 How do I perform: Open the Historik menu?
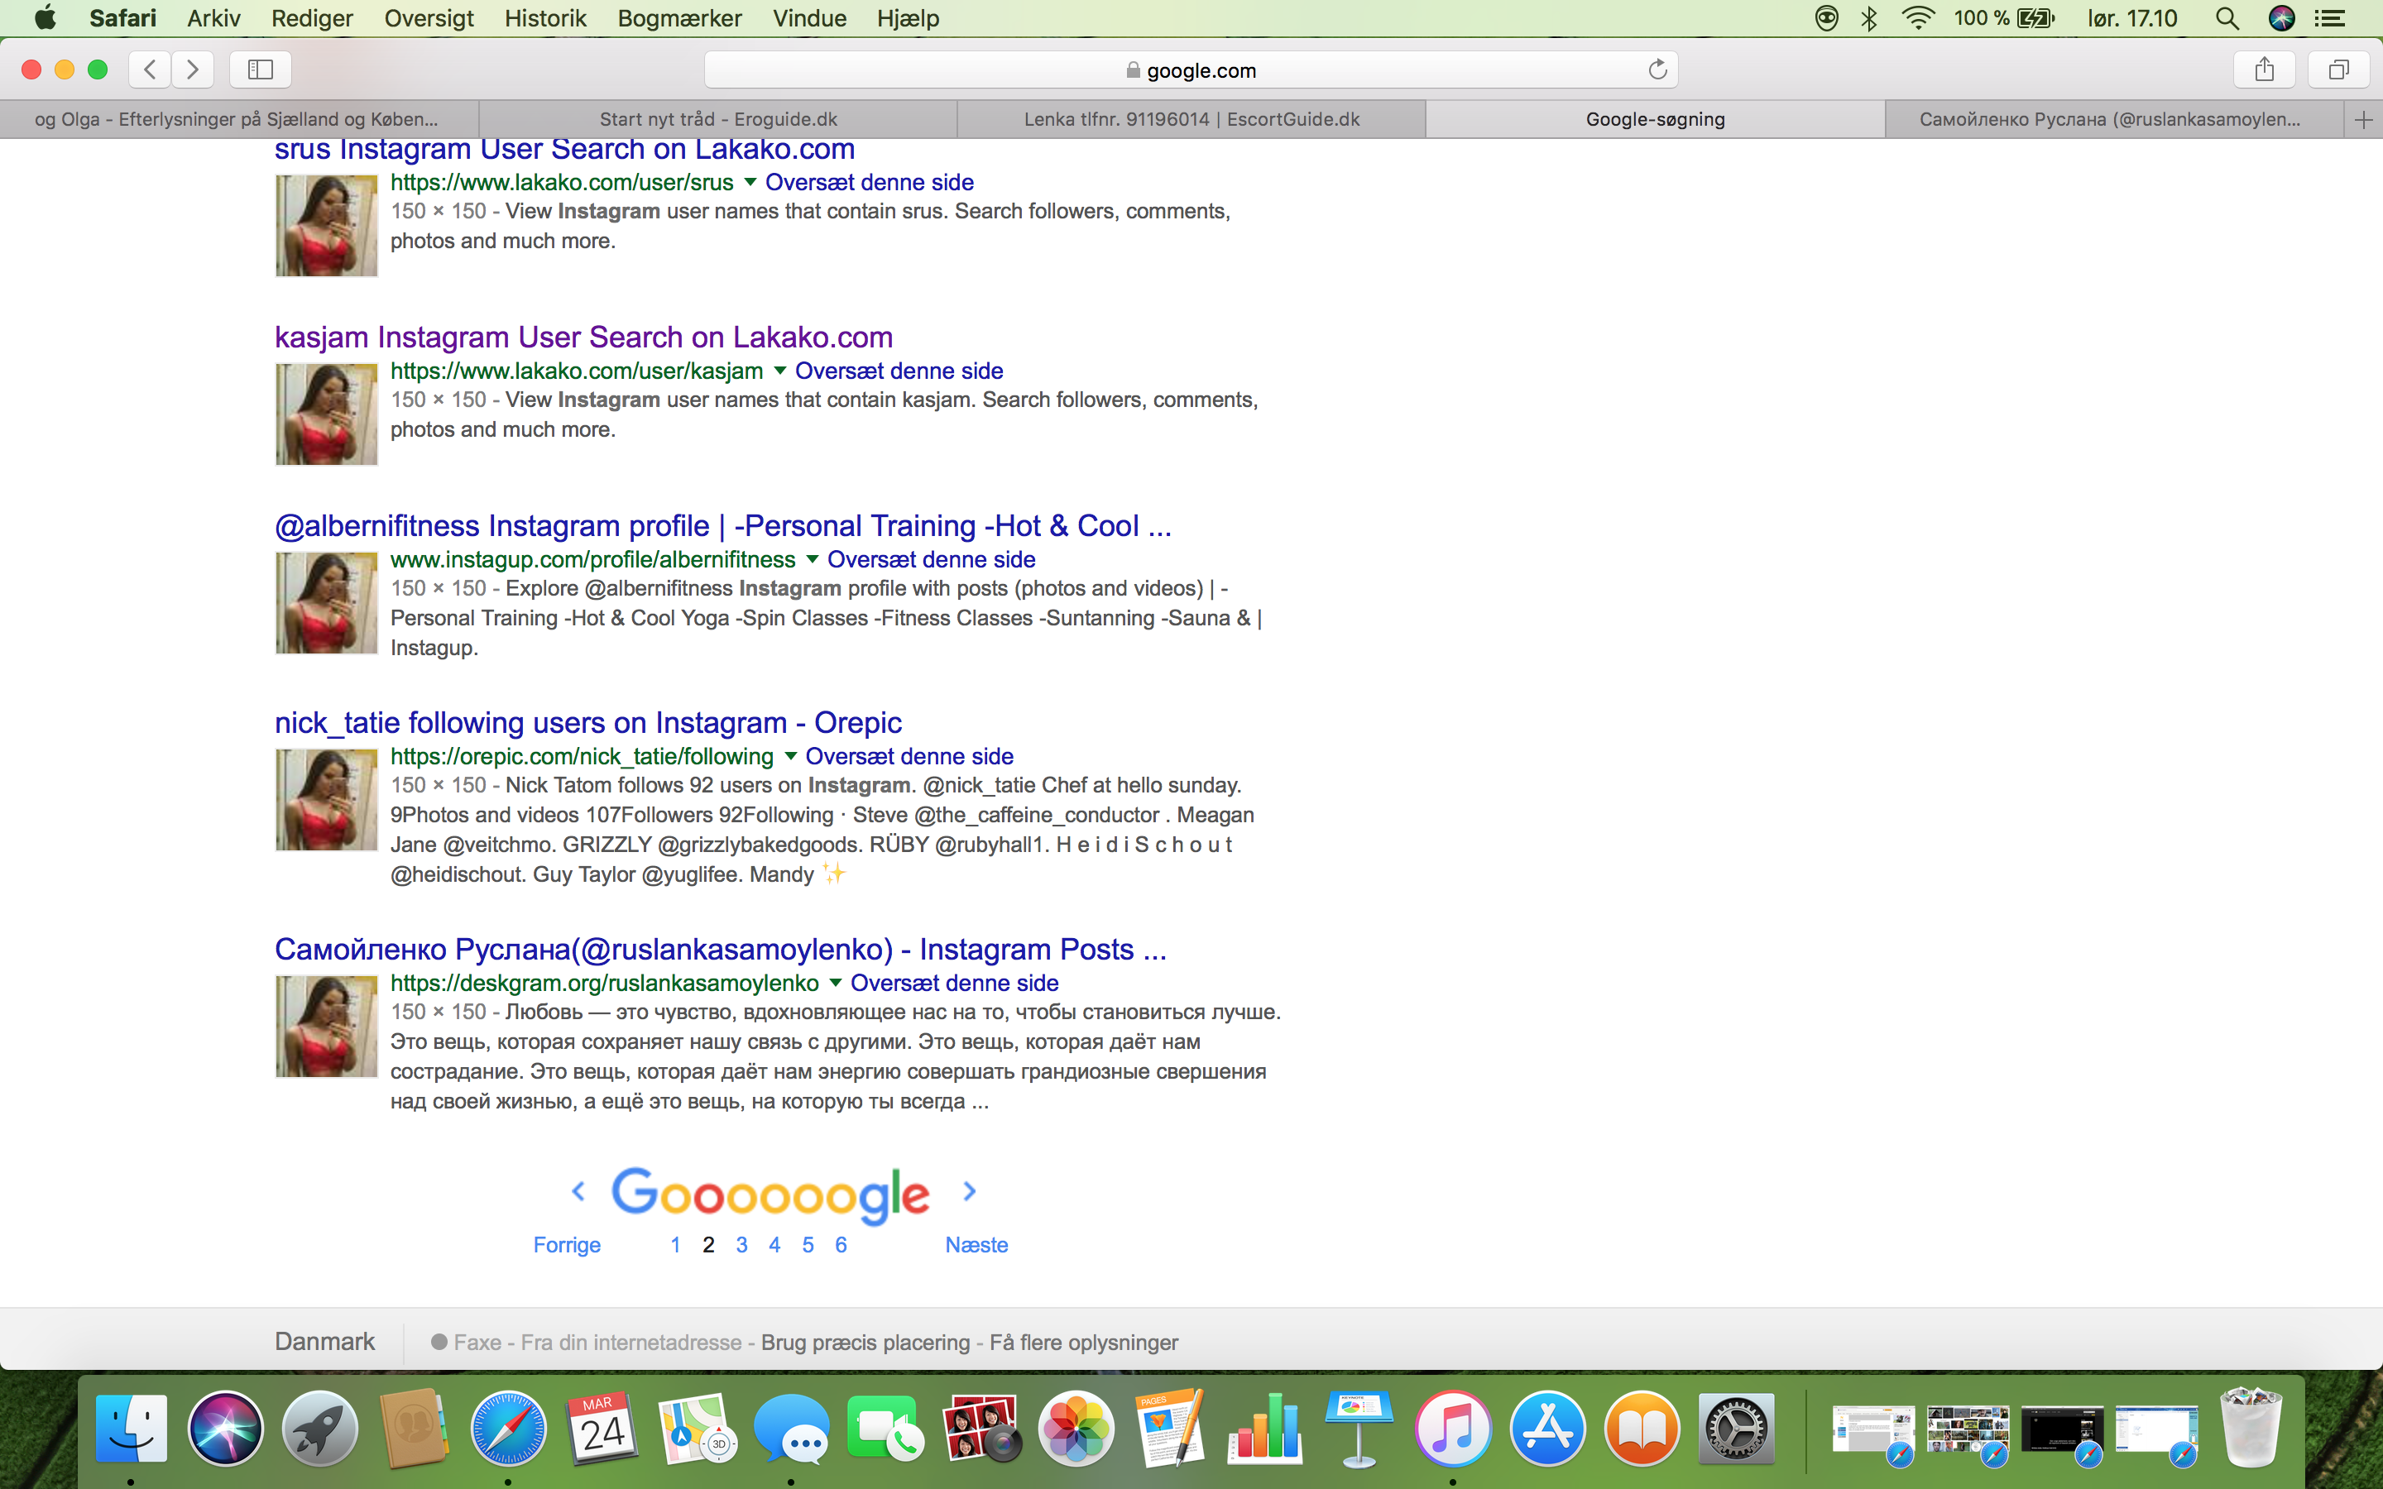coord(544,17)
